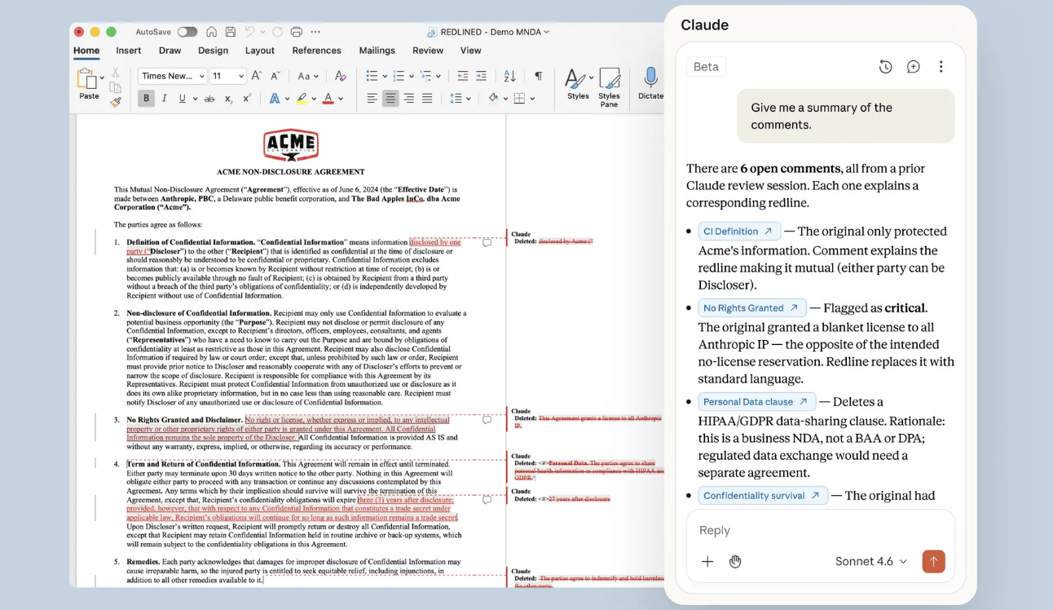1053x610 pixels.
Task: Activate the Format Painter brush
Action: point(115,102)
